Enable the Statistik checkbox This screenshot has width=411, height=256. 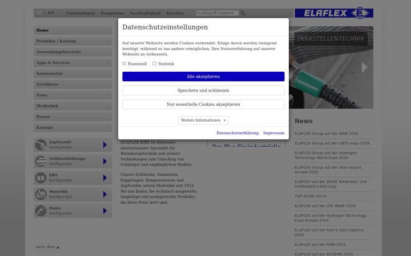point(154,64)
